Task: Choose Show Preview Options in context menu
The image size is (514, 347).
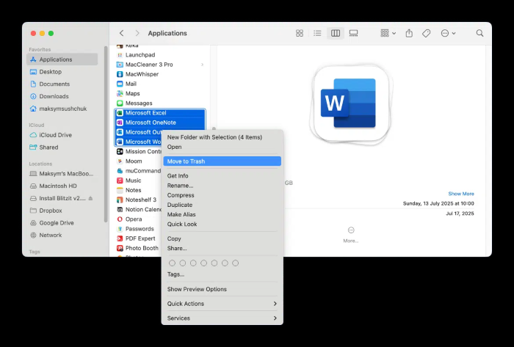Action: click(x=222, y=289)
